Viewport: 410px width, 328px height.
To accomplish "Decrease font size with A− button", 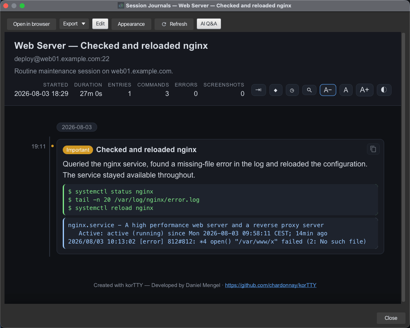I will (328, 90).
